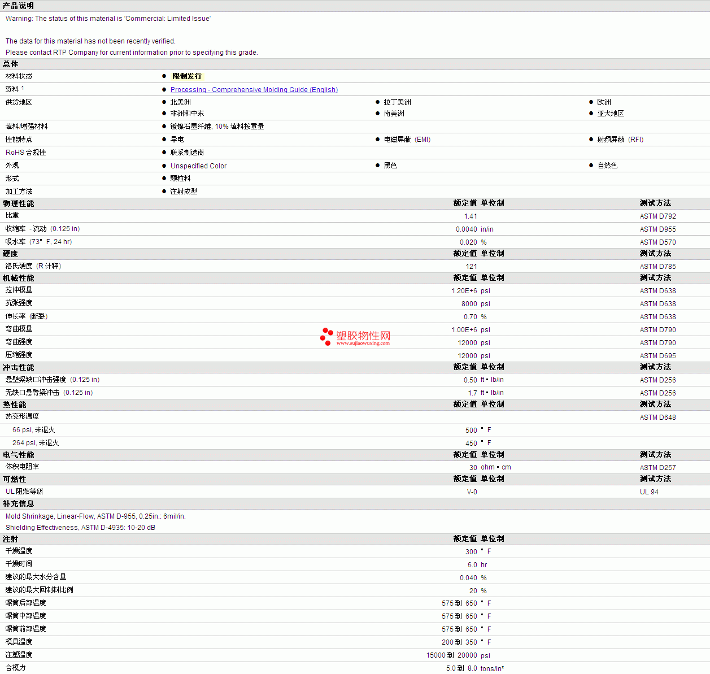Click the 体积电阻率 row label
The image size is (710, 674).
[23, 467]
